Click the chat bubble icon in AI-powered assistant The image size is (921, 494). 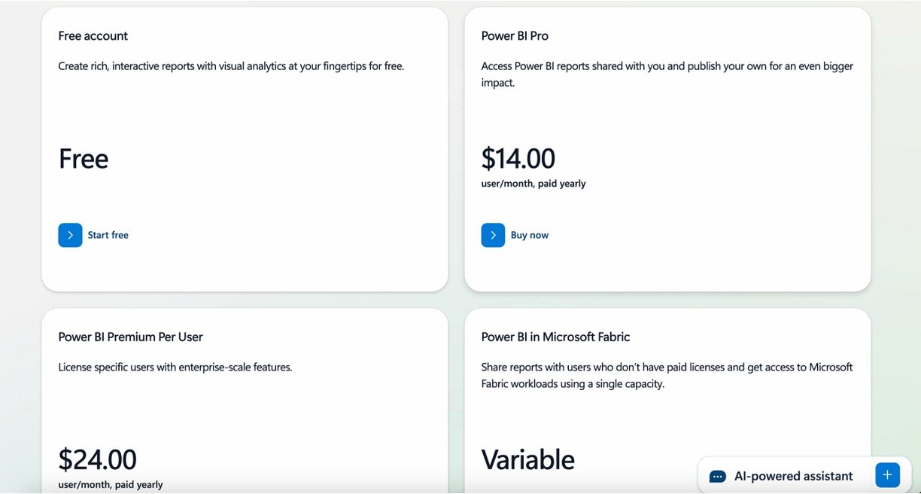point(718,476)
